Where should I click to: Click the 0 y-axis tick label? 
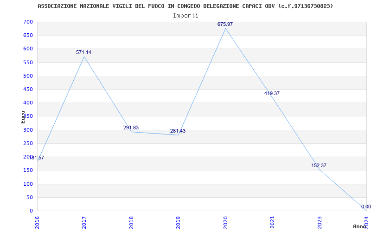tap(31, 211)
